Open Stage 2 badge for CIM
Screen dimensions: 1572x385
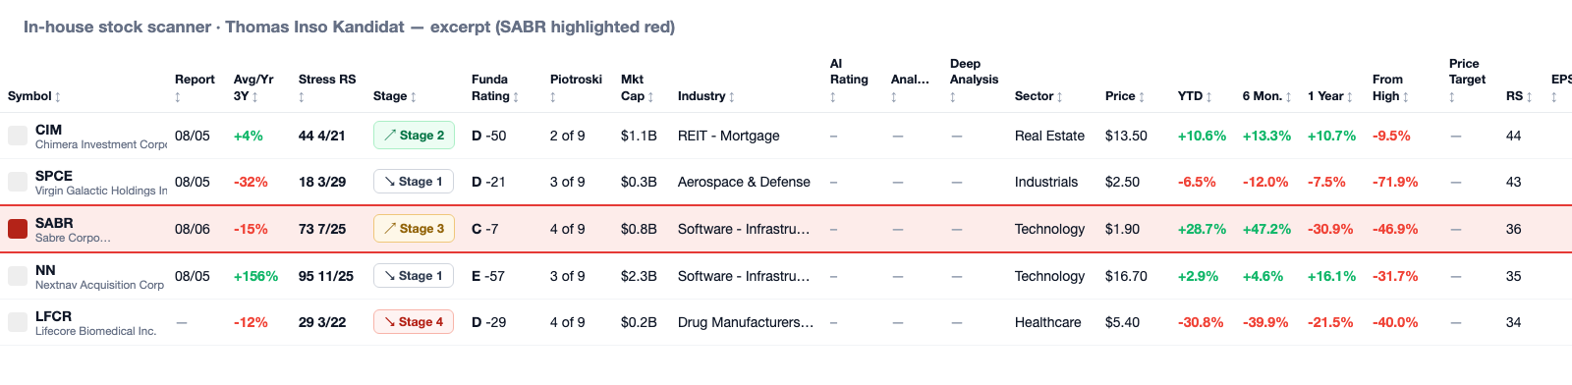click(x=414, y=136)
